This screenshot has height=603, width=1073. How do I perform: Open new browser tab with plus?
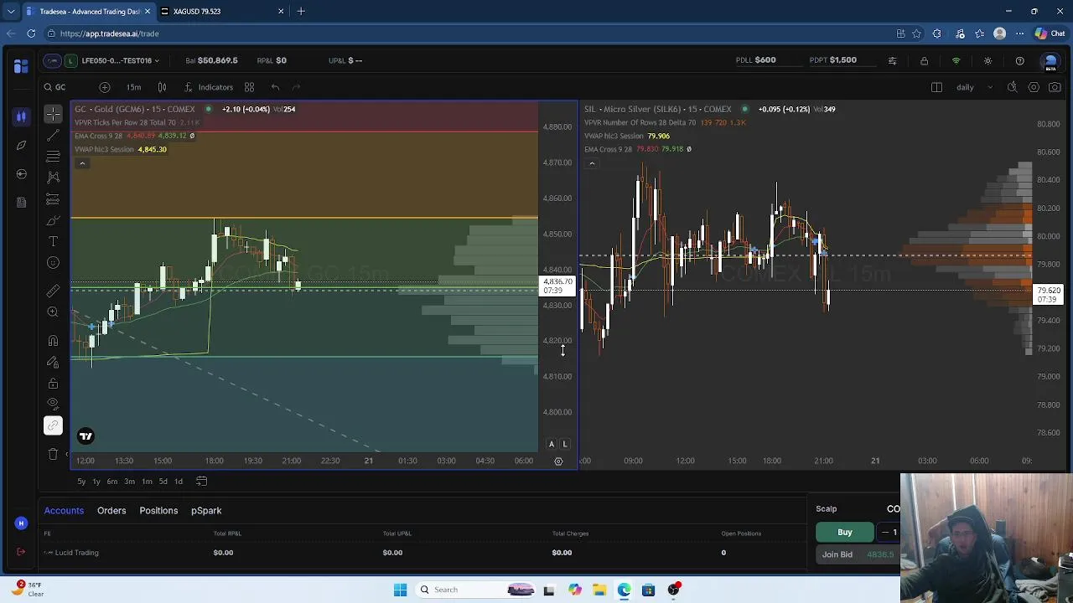301,12
